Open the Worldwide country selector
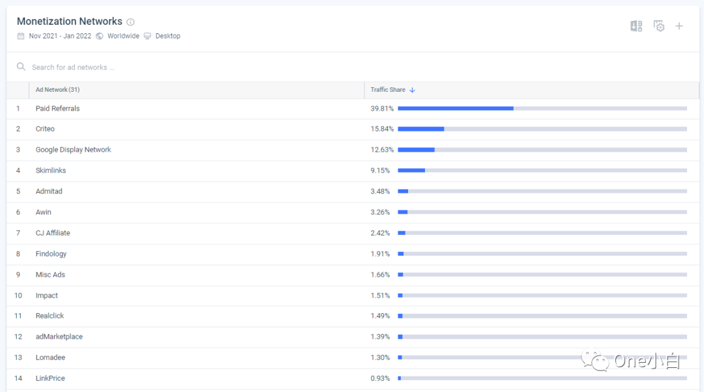The height and width of the screenshot is (392, 704). 123,36
